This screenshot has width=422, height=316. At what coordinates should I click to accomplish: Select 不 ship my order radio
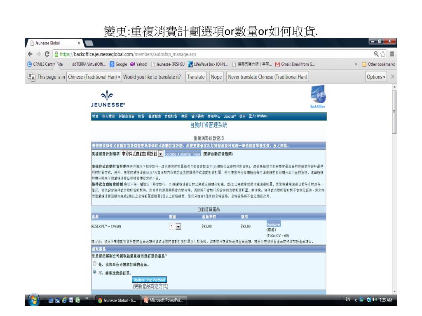(94, 272)
